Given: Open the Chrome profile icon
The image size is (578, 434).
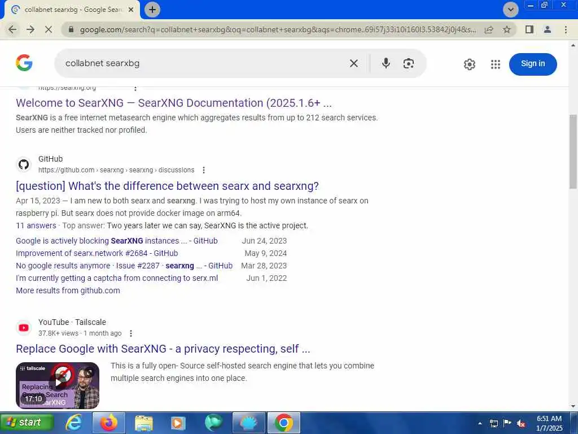Looking at the screenshot, I should click(x=548, y=29).
